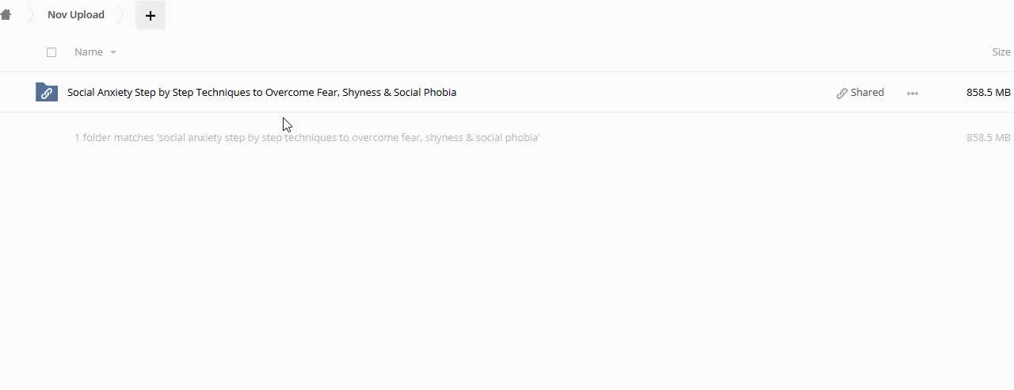Click the plus button to add new
1014x390 pixels.
click(150, 15)
